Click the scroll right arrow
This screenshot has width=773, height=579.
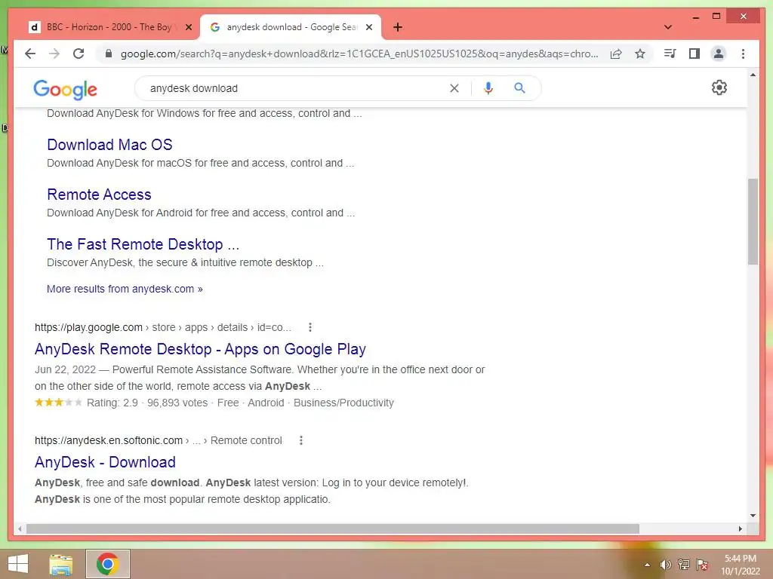click(741, 528)
